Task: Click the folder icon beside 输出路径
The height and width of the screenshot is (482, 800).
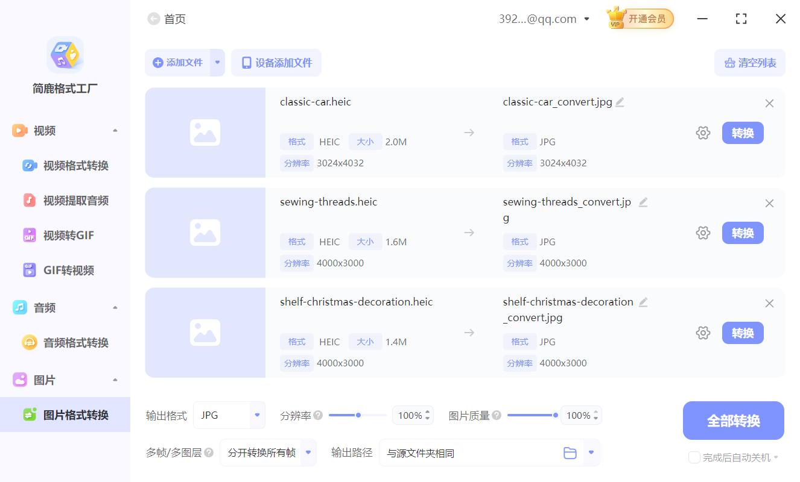Action: (x=570, y=452)
